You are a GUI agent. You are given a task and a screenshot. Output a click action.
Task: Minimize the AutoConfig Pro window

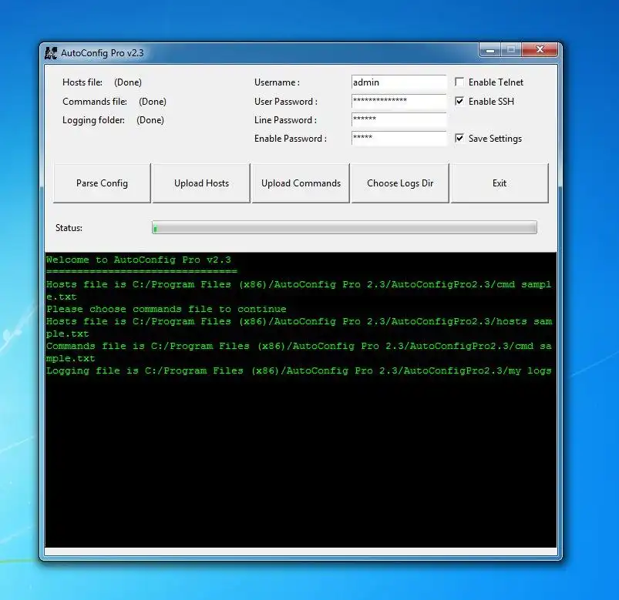[x=490, y=50]
